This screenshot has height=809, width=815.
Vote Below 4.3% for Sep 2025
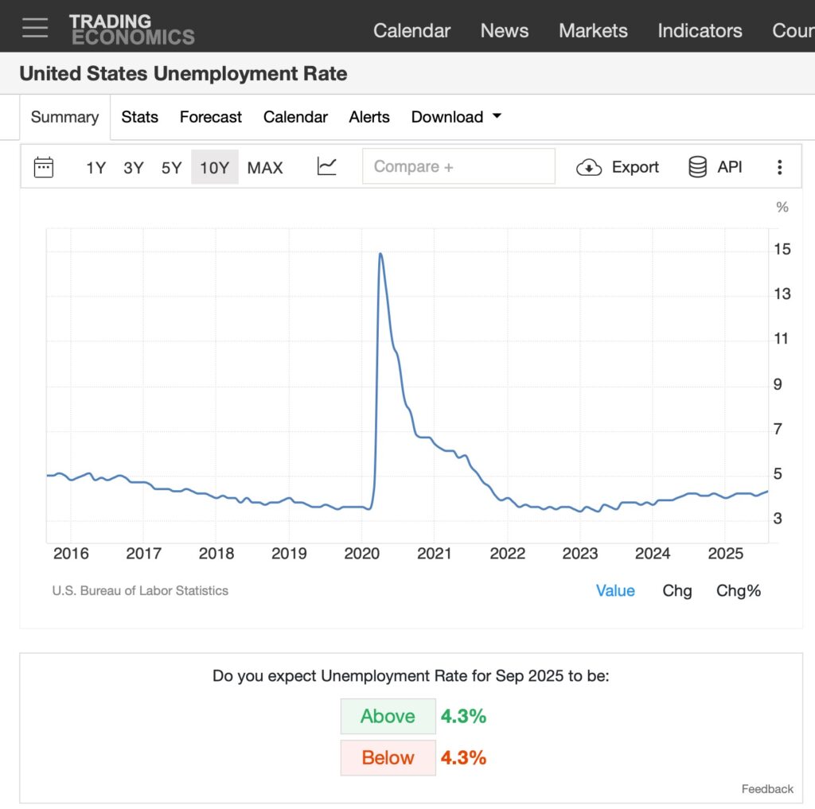click(388, 757)
